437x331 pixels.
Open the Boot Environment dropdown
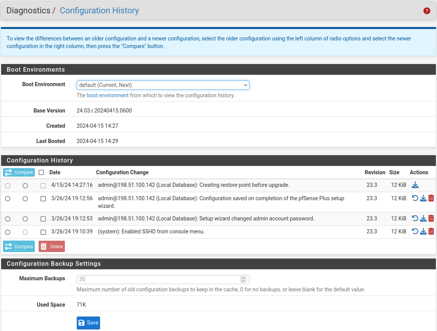[163, 85]
